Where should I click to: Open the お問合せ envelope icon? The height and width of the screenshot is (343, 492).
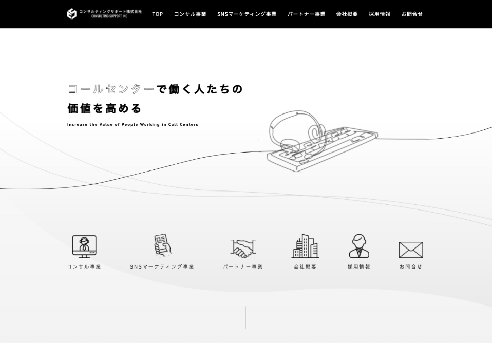pyautogui.click(x=411, y=250)
